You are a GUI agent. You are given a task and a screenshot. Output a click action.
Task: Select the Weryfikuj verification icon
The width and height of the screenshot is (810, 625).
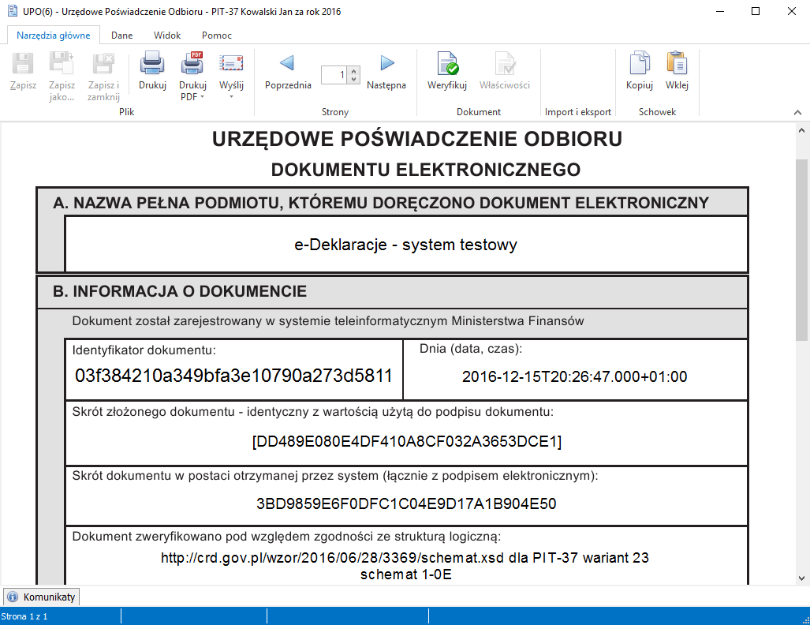coord(446,65)
